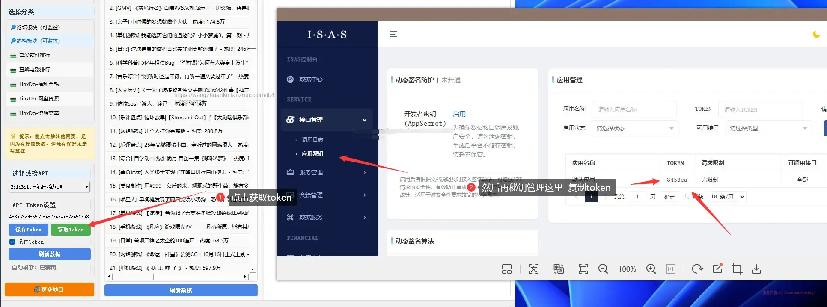827x307 pixels.
Task: Click the image translate icon
Action: 559,269
